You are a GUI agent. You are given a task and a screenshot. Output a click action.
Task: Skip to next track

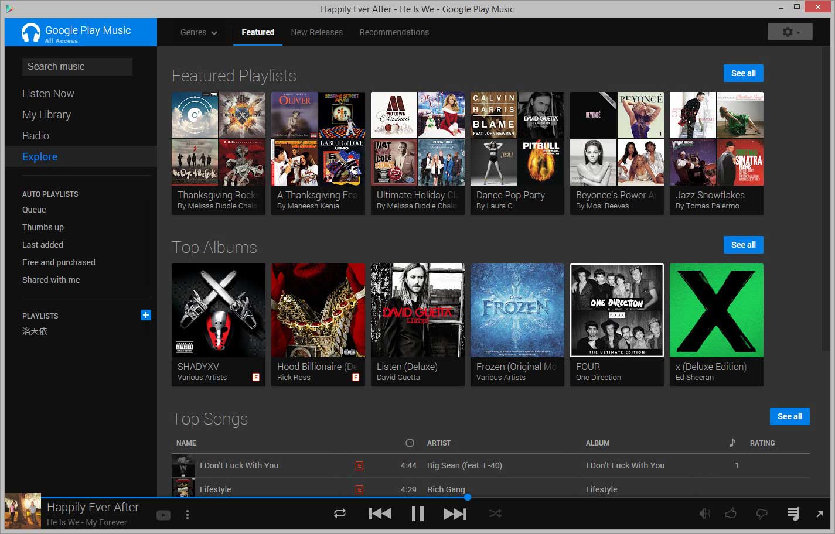455,514
